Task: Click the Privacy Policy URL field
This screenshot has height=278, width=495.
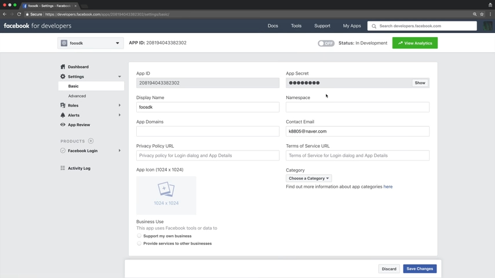Action: point(208,156)
